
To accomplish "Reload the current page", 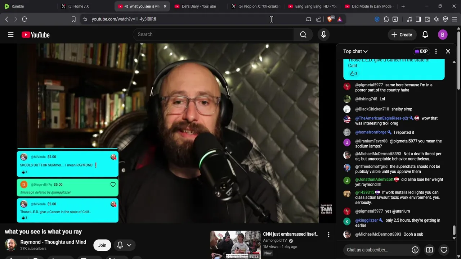I will (x=24, y=19).
